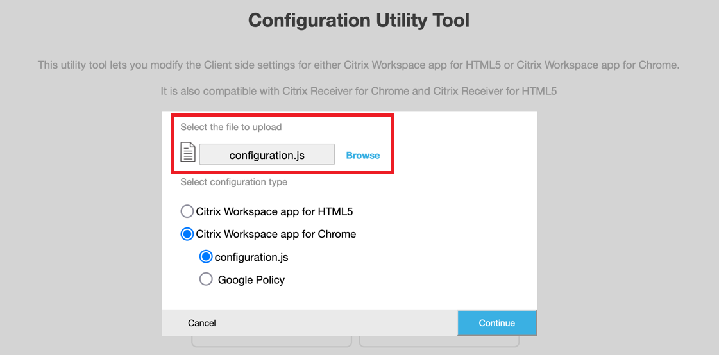The height and width of the screenshot is (355, 719).
Task: Click the description line about Client side settings
Action: point(359,65)
